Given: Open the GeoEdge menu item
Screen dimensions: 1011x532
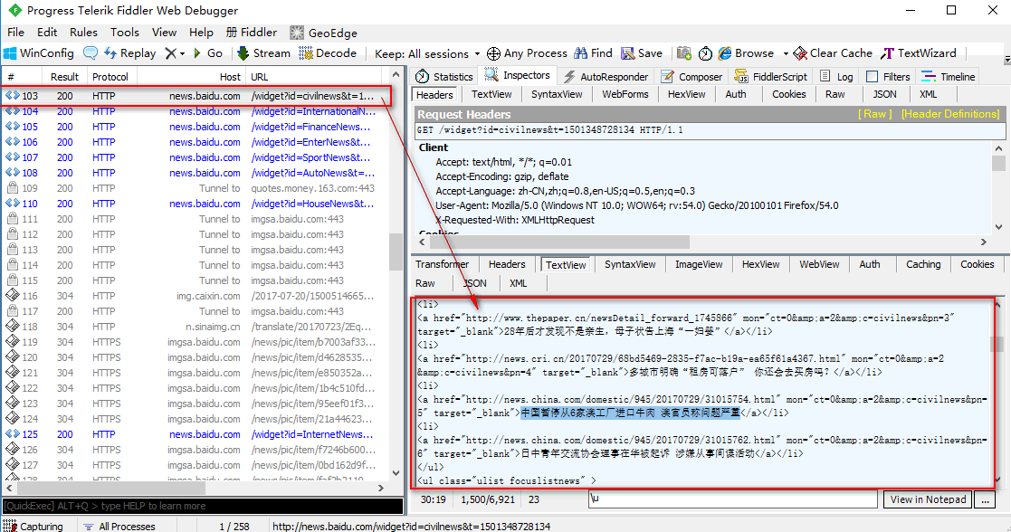Looking at the screenshot, I should pyautogui.click(x=324, y=33).
